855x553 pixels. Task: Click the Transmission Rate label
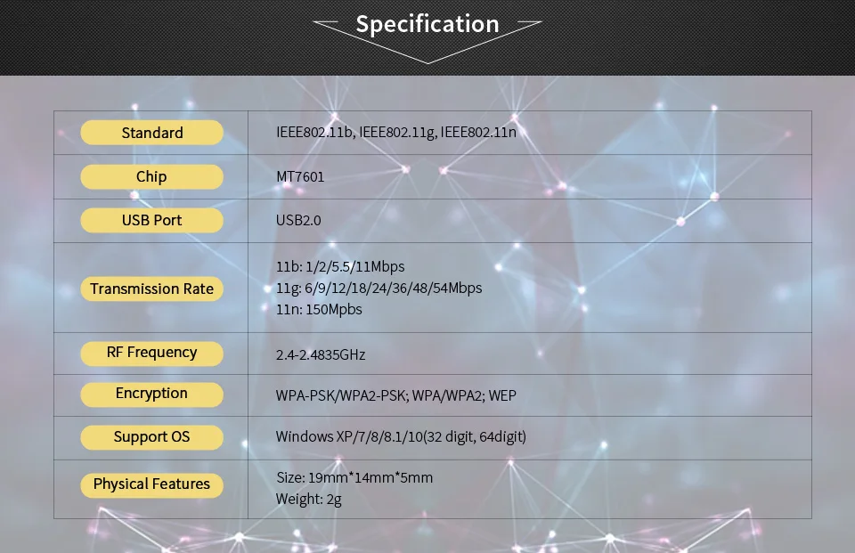(151, 289)
